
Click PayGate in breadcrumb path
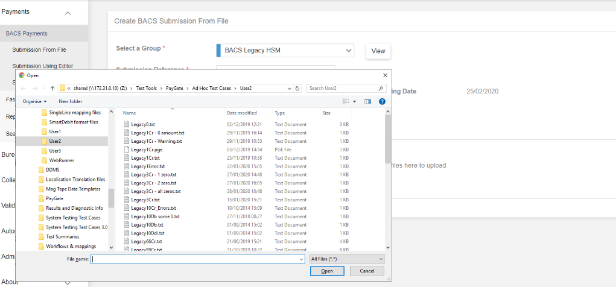coord(174,89)
